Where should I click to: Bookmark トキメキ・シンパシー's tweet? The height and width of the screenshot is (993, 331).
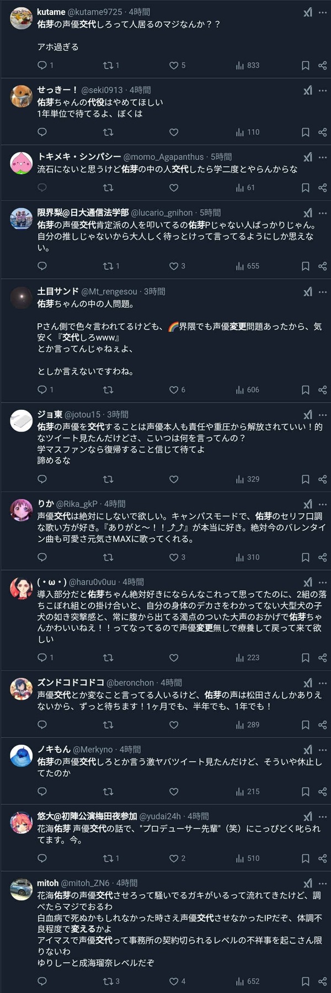pyautogui.click(x=305, y=188)
